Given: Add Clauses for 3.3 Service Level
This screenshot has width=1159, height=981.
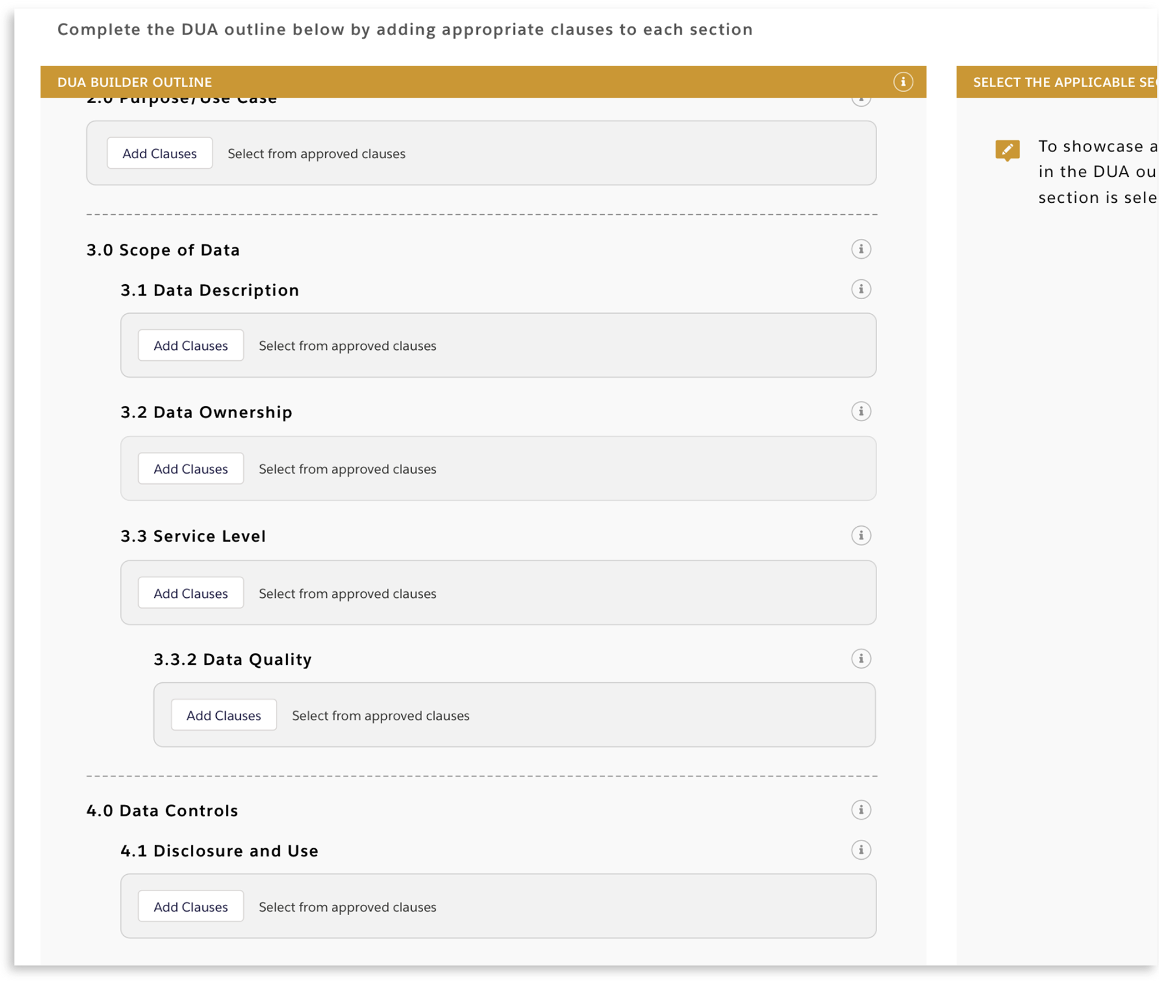Looking at the screenshot, I should tap(190, 593).
